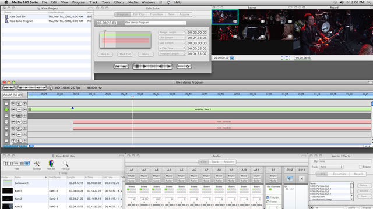Collapse the B1 track disclosure triangle
This screenshot has height=209, width=373.
pos(13,140)
